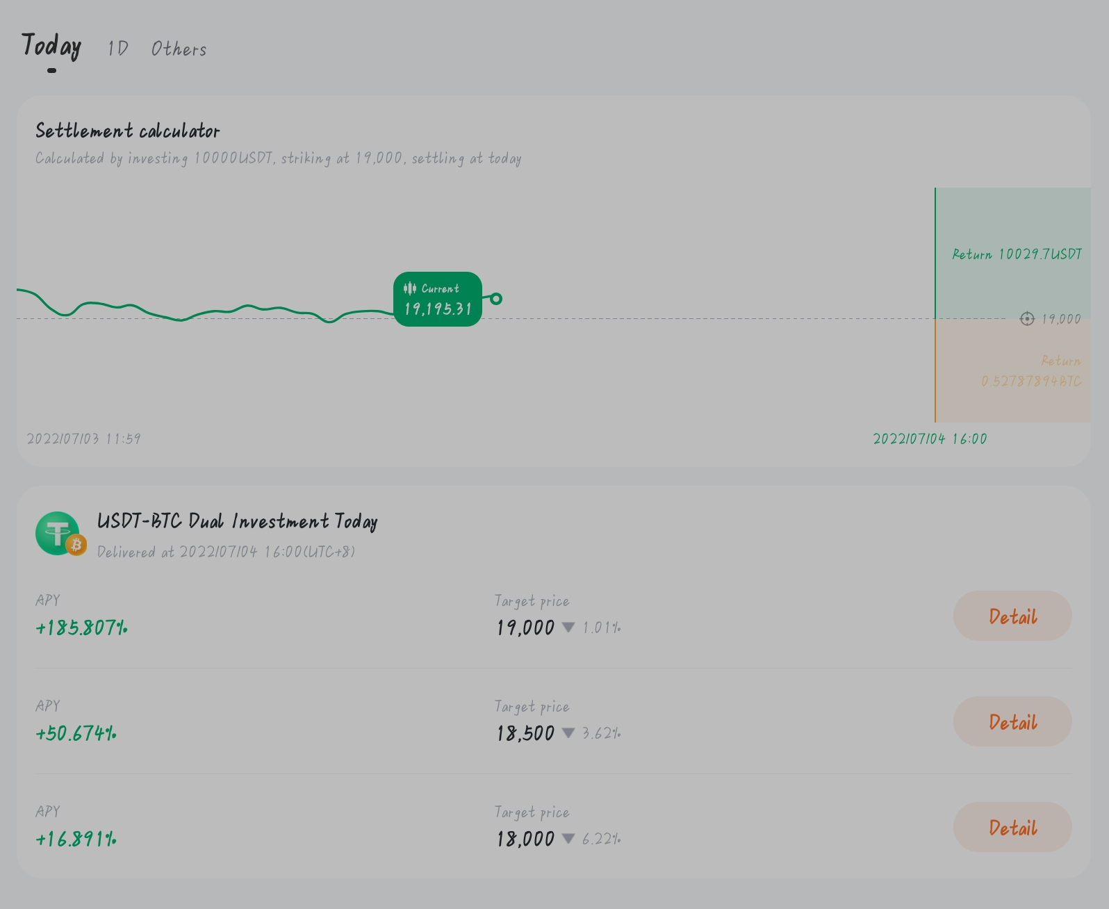Click down triangle next to 18,500 target price
The width and height of the screenshot is (1109, 909).
pos(568,733)
